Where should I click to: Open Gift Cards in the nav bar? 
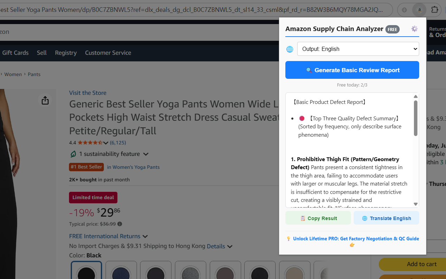click(x=15, y=53)
